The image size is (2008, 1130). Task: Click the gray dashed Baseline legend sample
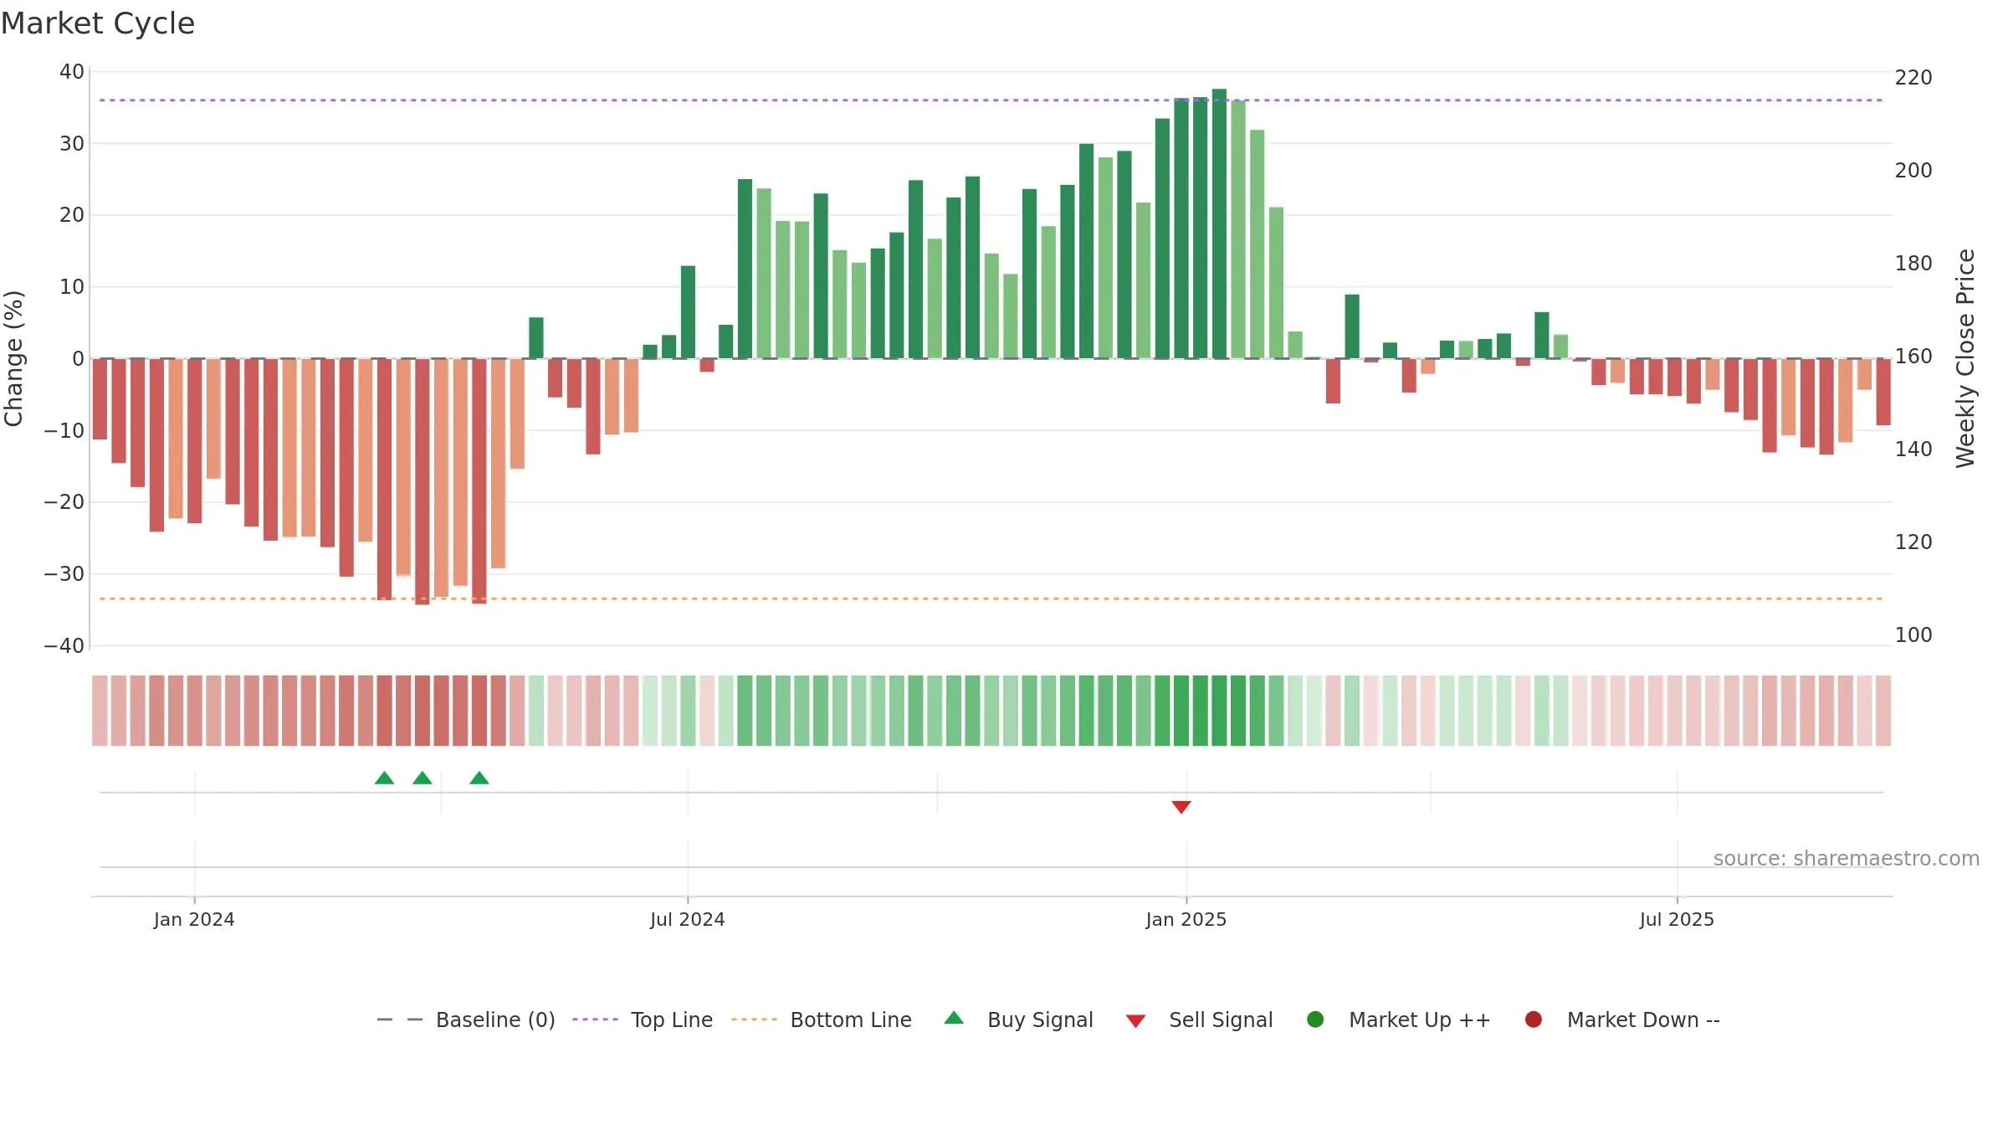point(400,1020)
